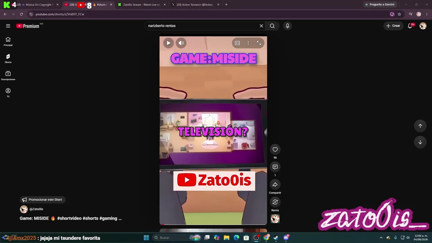Go back in the browser

pos(5,14)
